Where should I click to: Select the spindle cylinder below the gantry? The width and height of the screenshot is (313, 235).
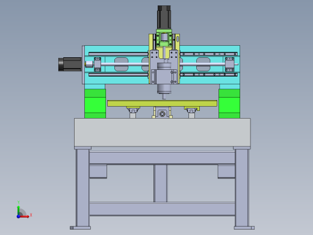[164, 89]
